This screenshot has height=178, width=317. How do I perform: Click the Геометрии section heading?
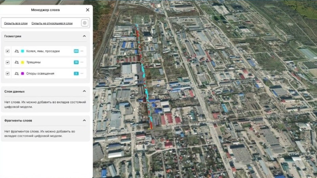(13, 36)
